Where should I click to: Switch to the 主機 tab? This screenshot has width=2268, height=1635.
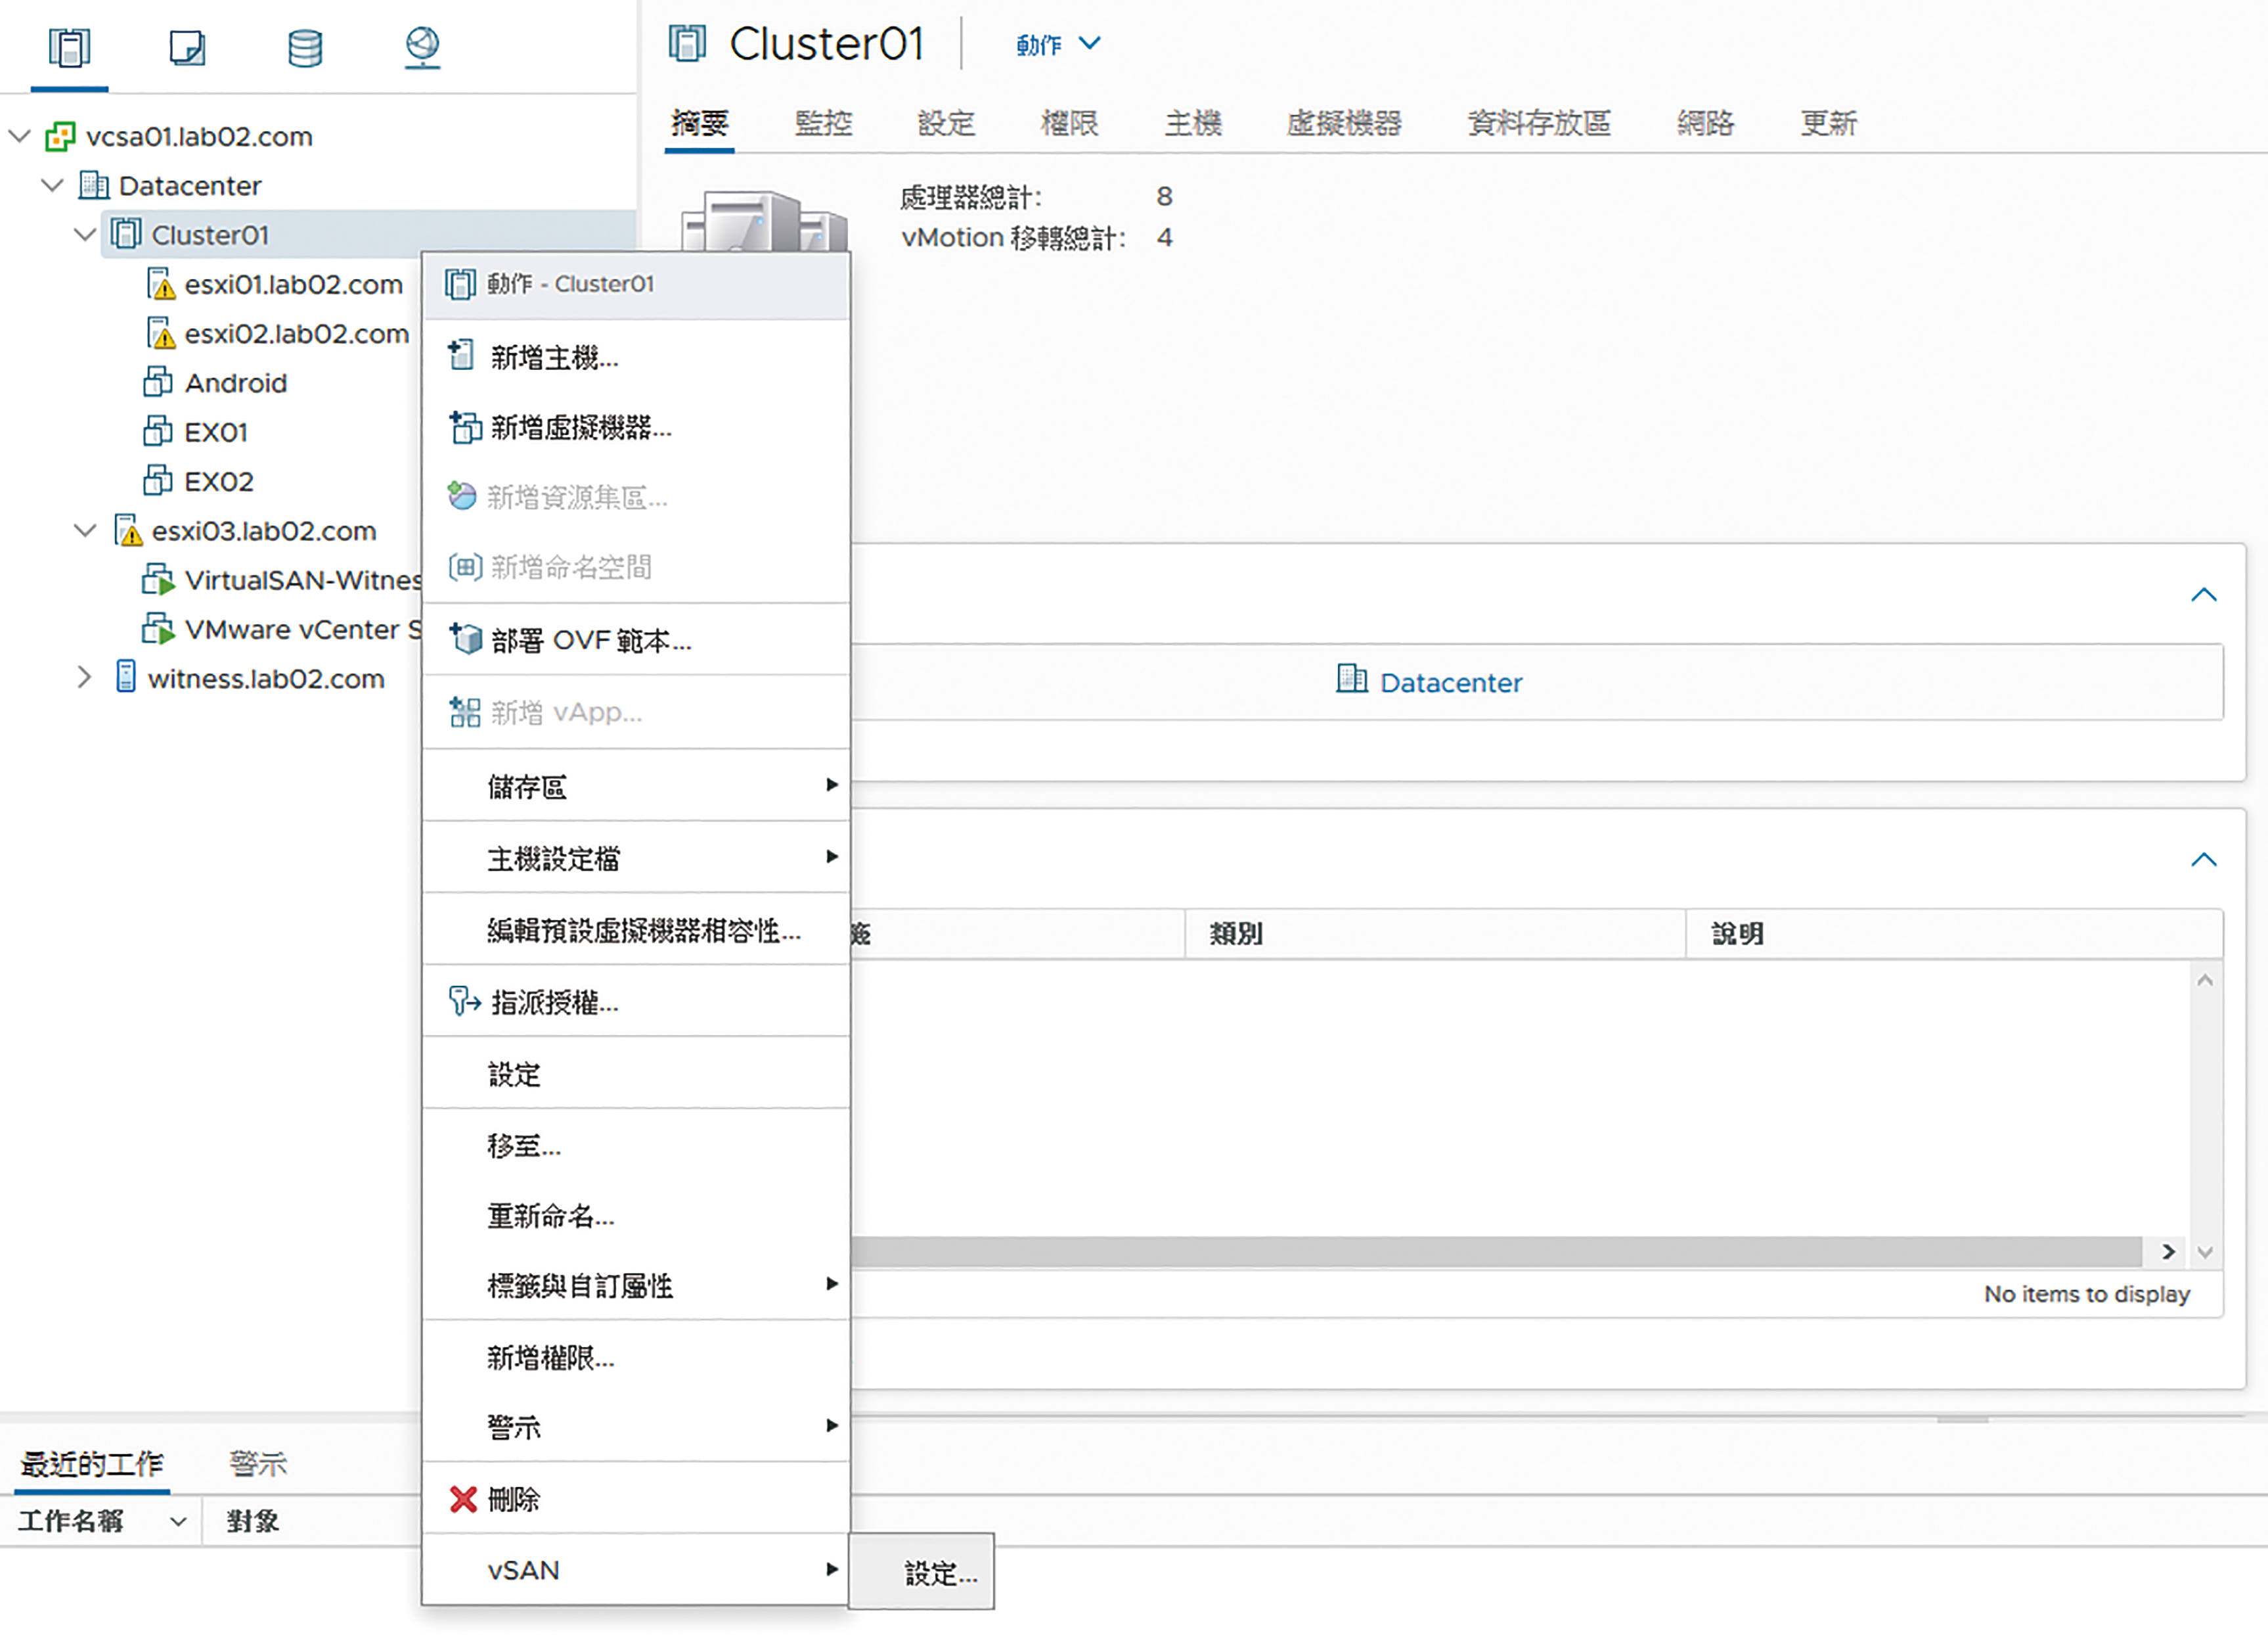coord(1193,123)
